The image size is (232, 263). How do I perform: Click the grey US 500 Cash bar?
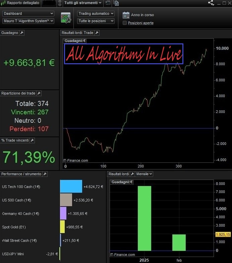66,200
